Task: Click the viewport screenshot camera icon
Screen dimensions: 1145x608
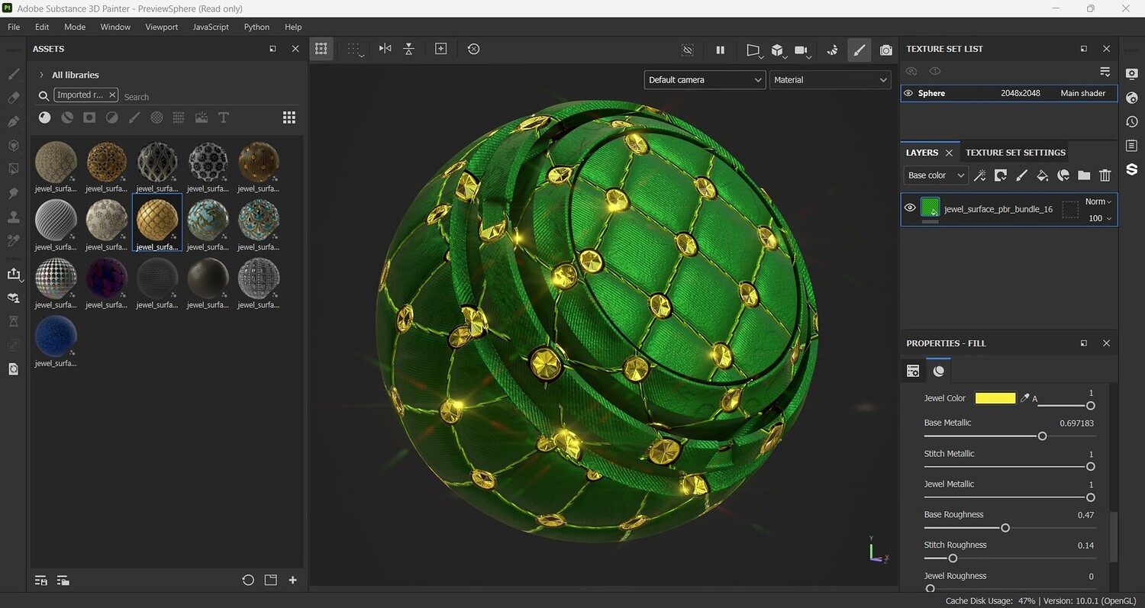Action: [885, 50]
